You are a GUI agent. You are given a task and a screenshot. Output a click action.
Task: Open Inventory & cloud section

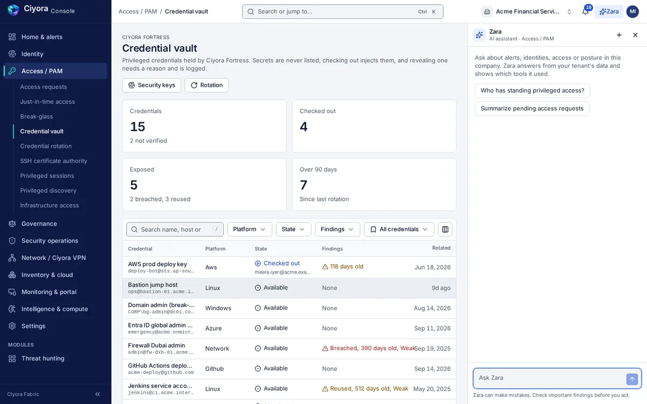[56, 275]
